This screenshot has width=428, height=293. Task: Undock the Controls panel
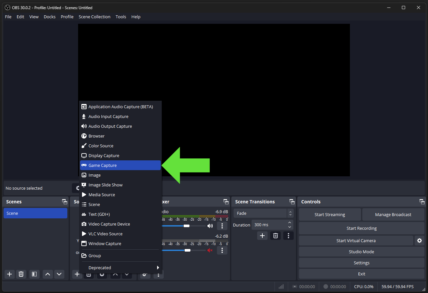tap(422, 202)
